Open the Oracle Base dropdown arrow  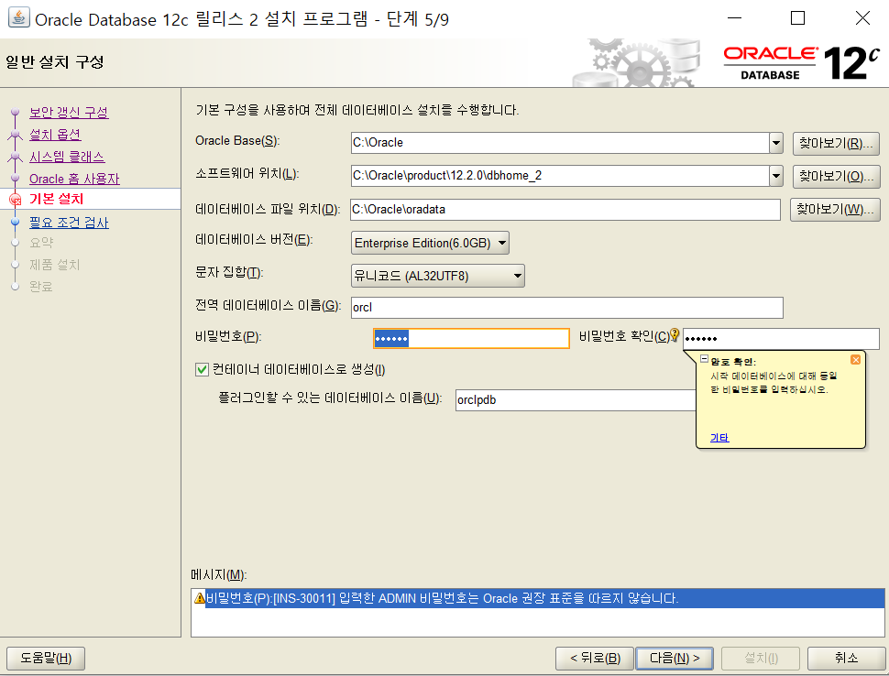click(x=776, y=143)
